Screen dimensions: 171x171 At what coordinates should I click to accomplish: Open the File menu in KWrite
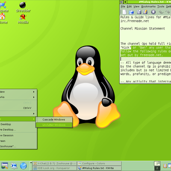click(x=123, y=6)
